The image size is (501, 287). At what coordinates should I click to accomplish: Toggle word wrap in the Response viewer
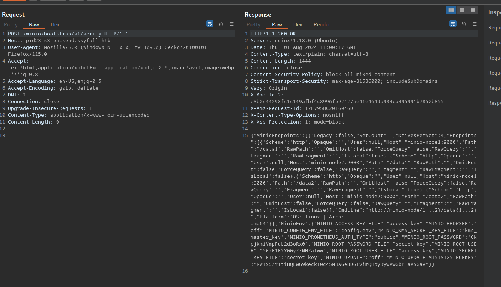(453, 24)
